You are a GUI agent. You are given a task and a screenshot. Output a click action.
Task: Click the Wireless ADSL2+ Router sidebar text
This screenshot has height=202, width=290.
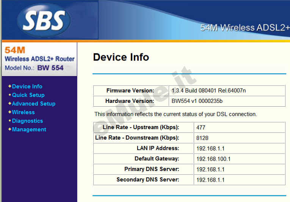click(x=39, y=59)
